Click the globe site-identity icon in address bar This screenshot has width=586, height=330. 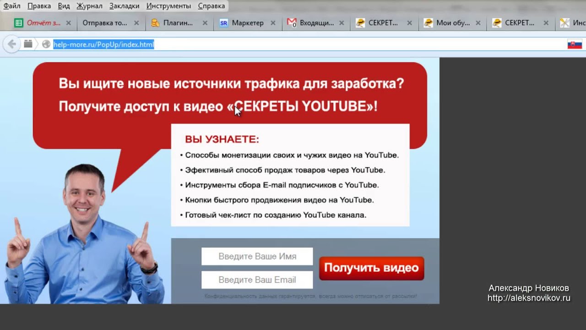point(46,44)
